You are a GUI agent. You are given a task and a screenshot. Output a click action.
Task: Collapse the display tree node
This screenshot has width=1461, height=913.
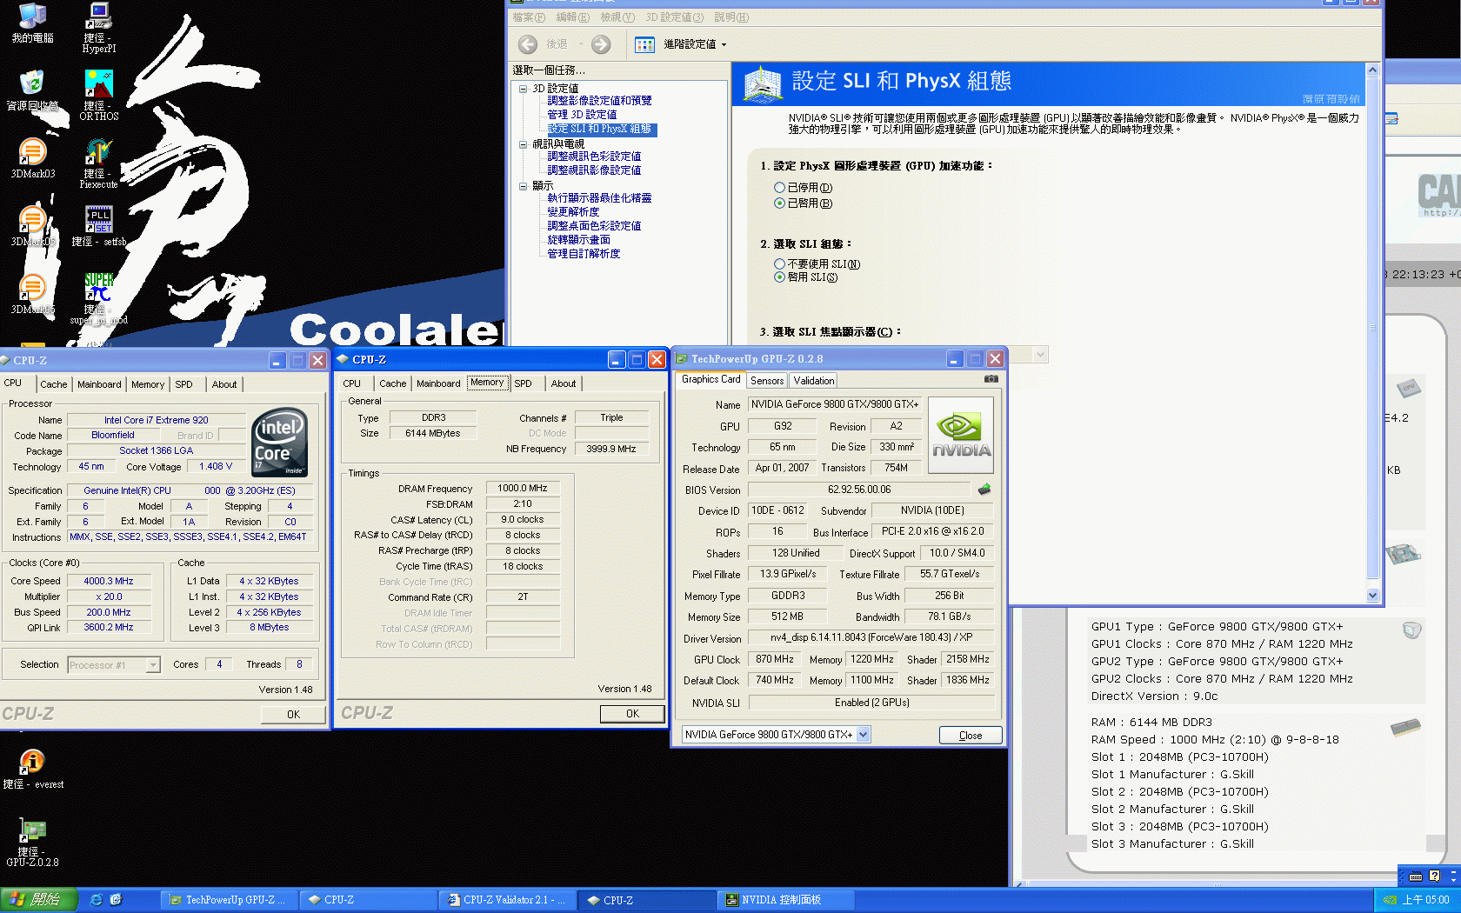(524, 186)
